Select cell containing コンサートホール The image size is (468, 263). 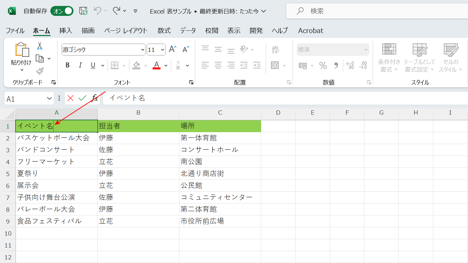pos(220,150)
